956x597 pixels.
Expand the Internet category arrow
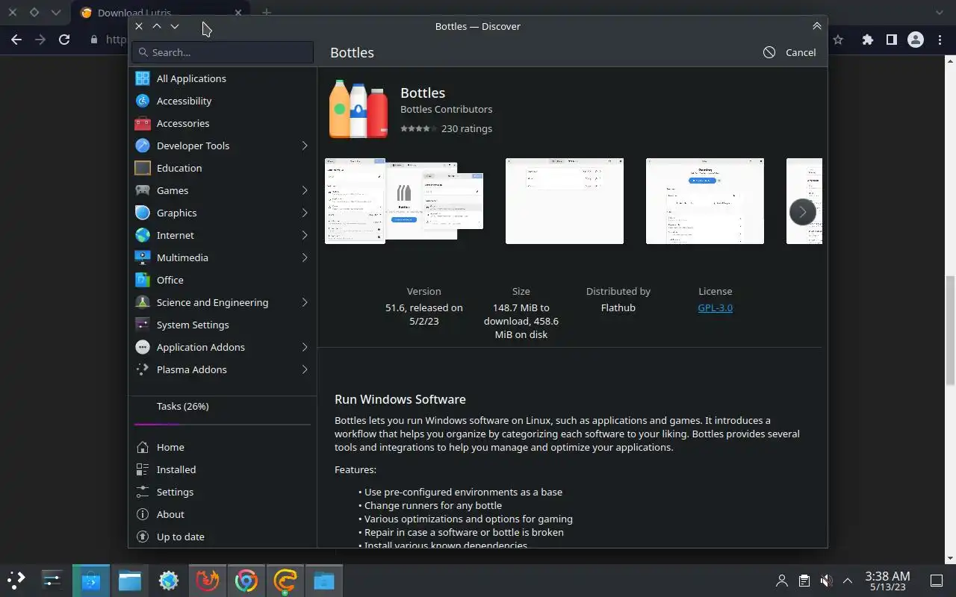[305, 235]
